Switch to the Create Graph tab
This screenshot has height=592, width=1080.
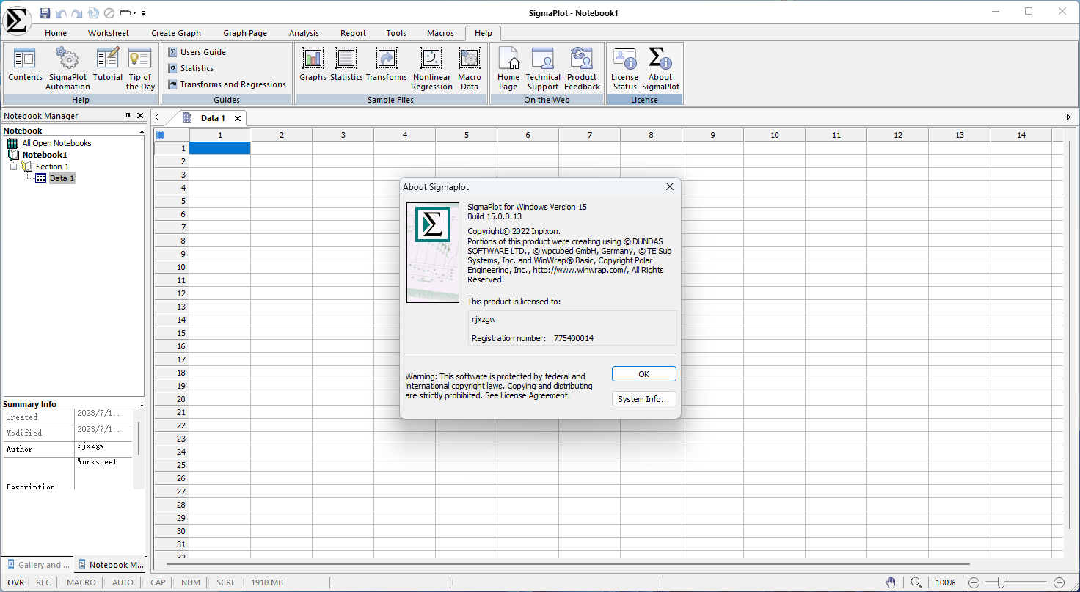coord(176,33)
